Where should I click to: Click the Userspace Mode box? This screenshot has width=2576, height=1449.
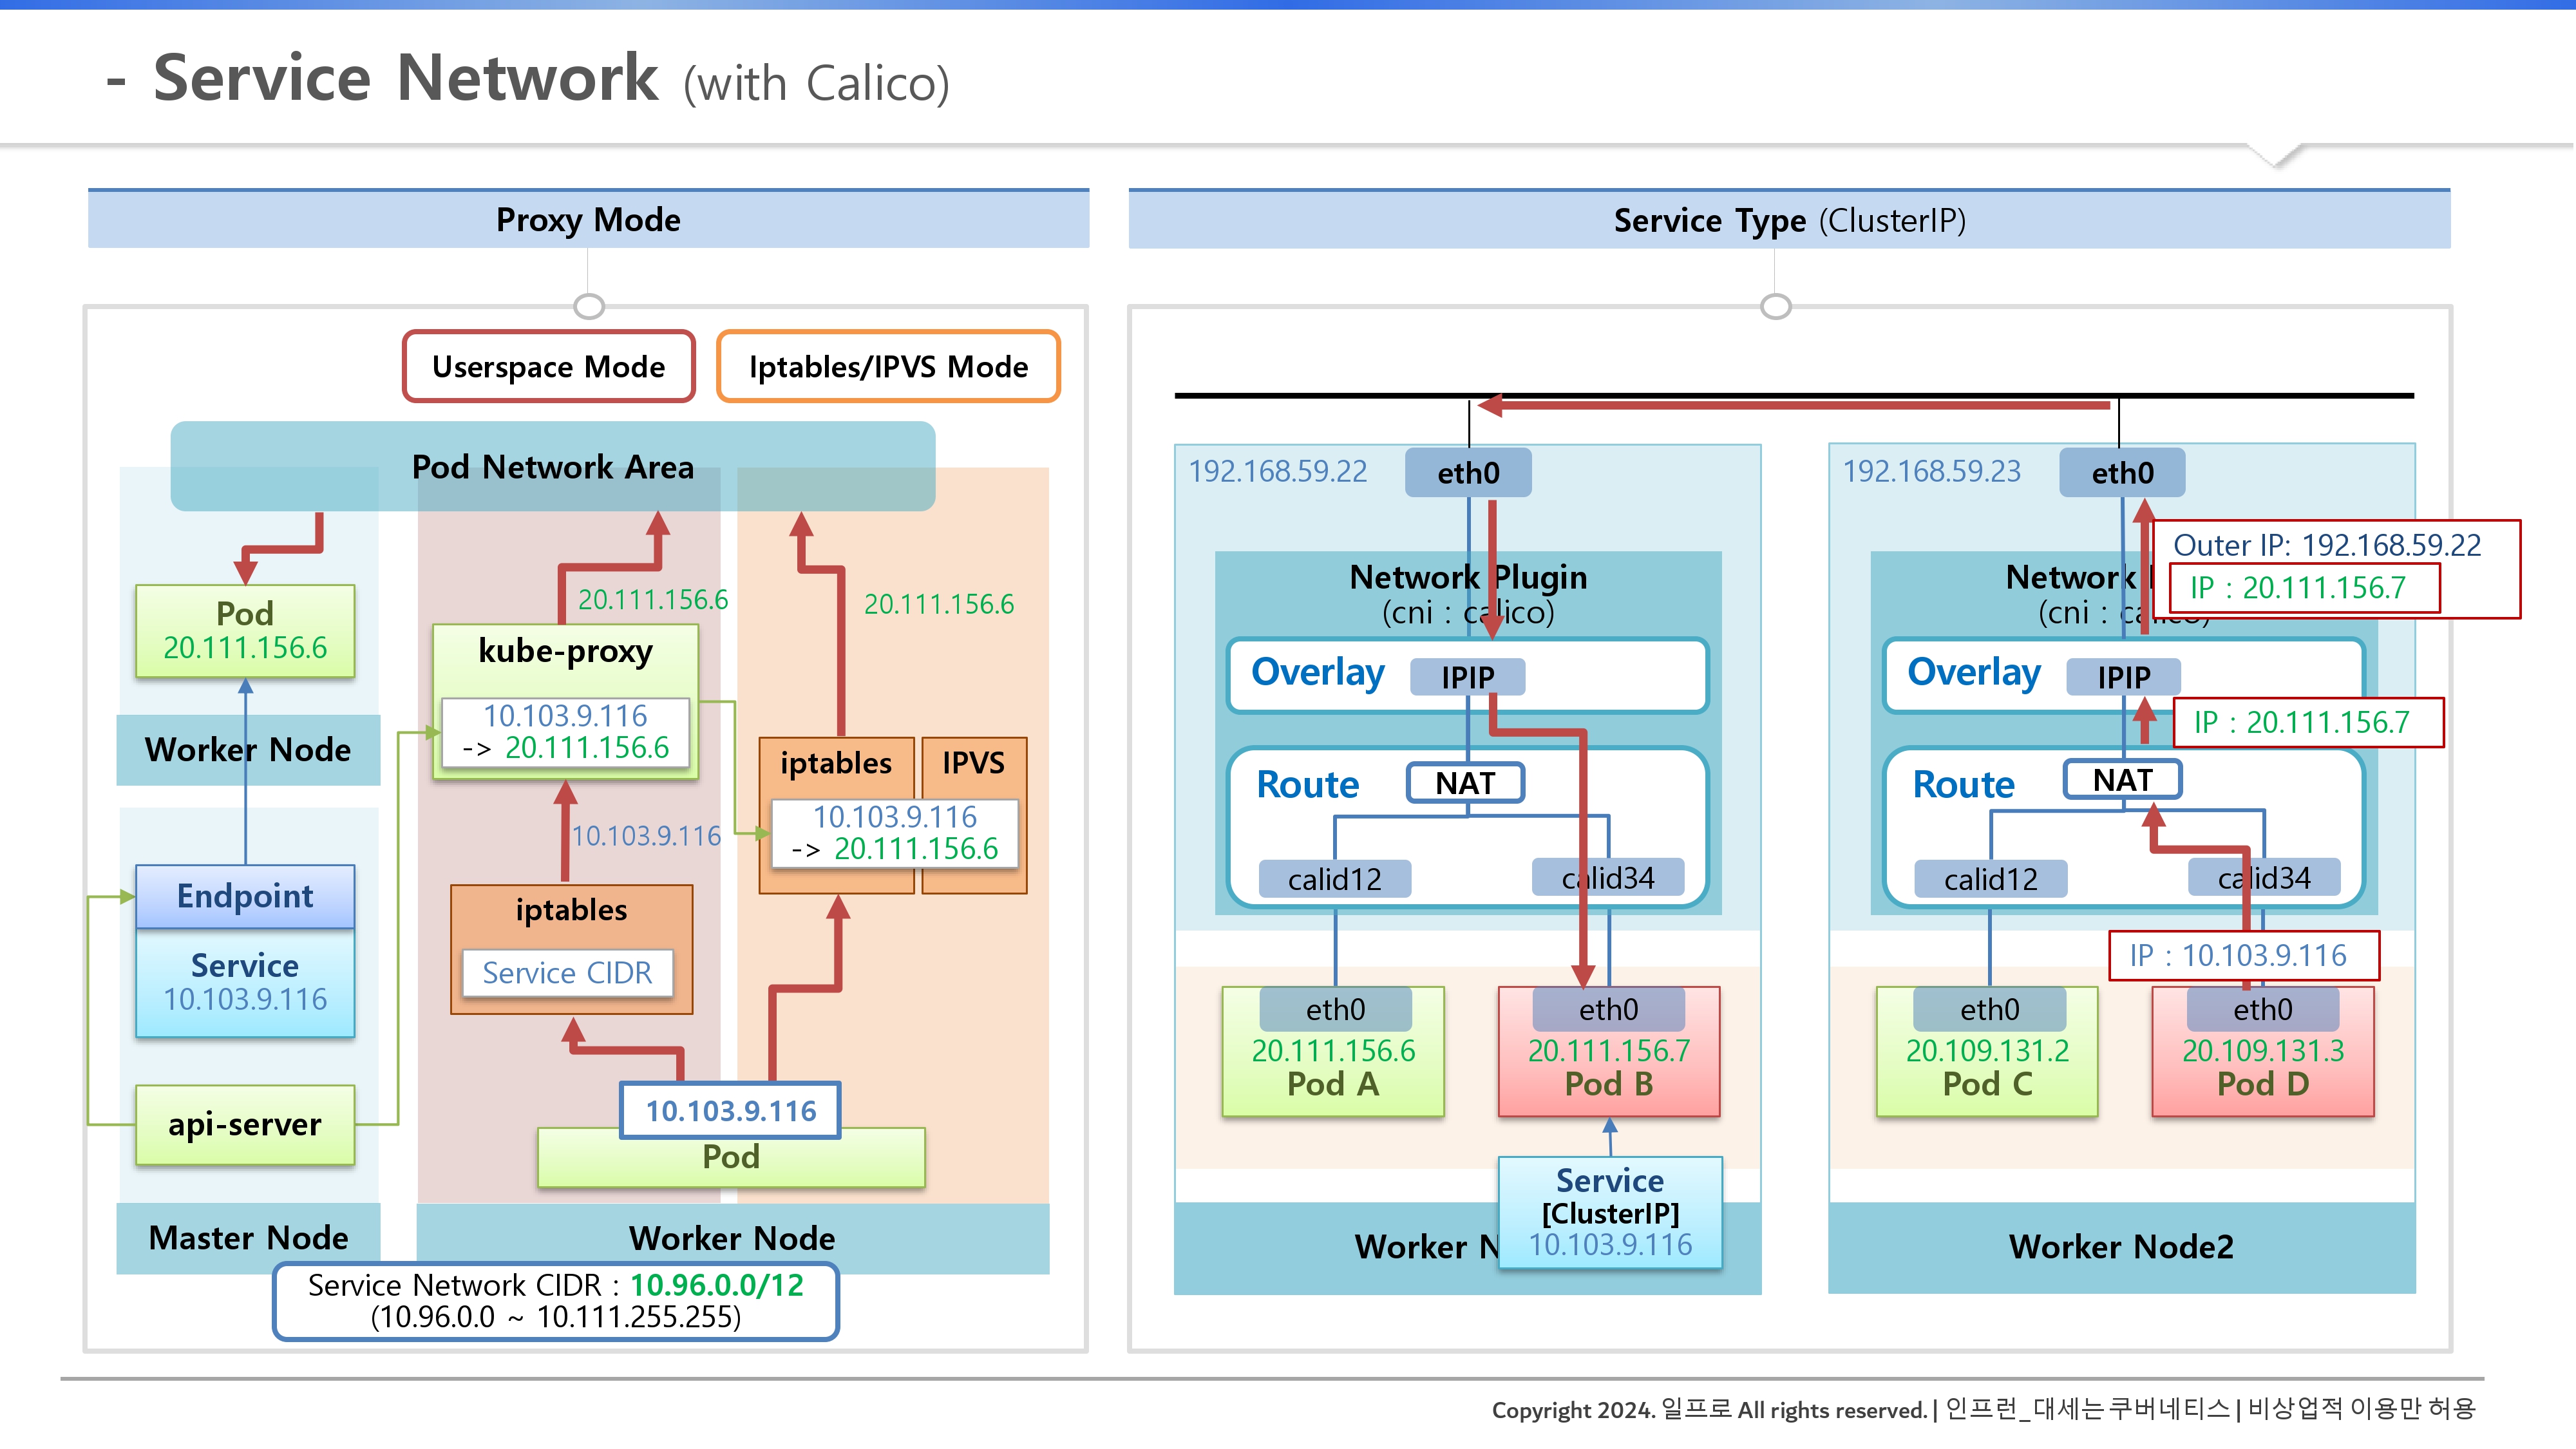548,367
